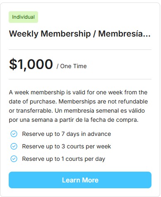Select the $1,000 price text
The image size is (161, 197).
pos(31,64)
